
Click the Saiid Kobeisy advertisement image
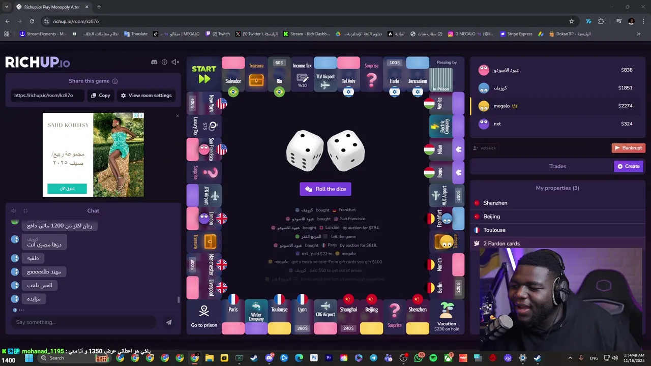[x=93, y=155]
